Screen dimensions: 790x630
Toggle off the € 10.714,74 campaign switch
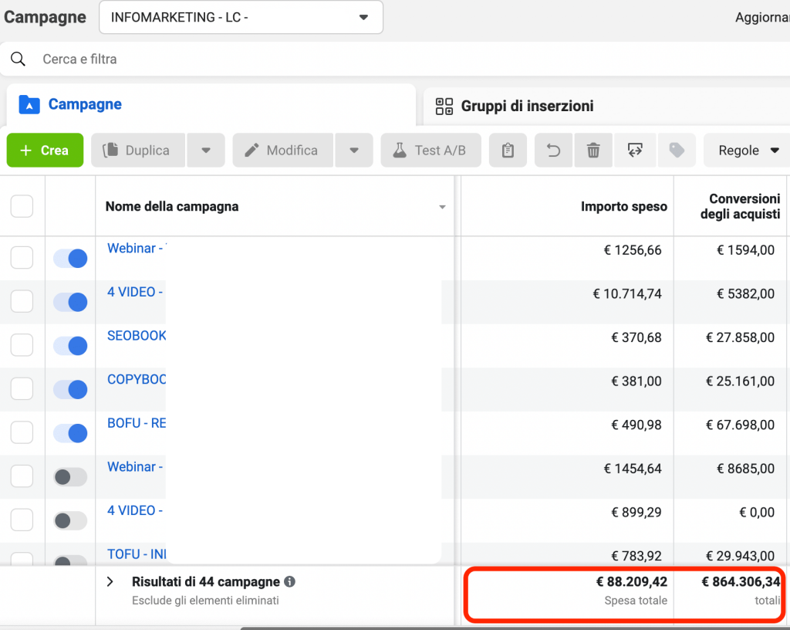[x=70, y=302]
